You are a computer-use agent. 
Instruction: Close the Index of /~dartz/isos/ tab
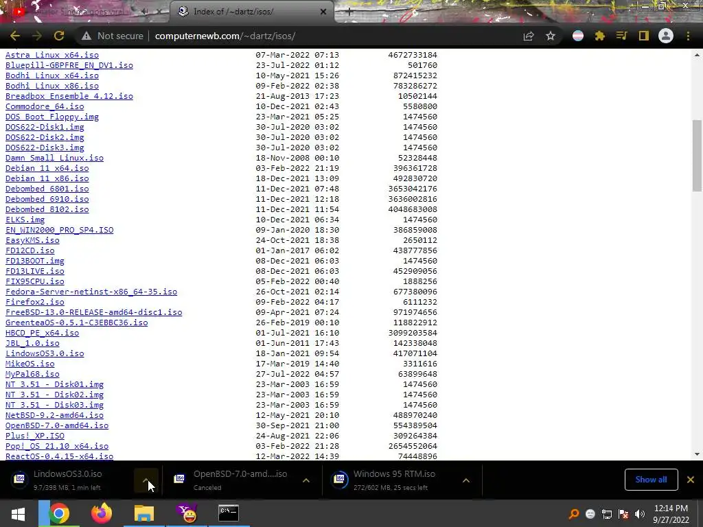coord(323,12)
